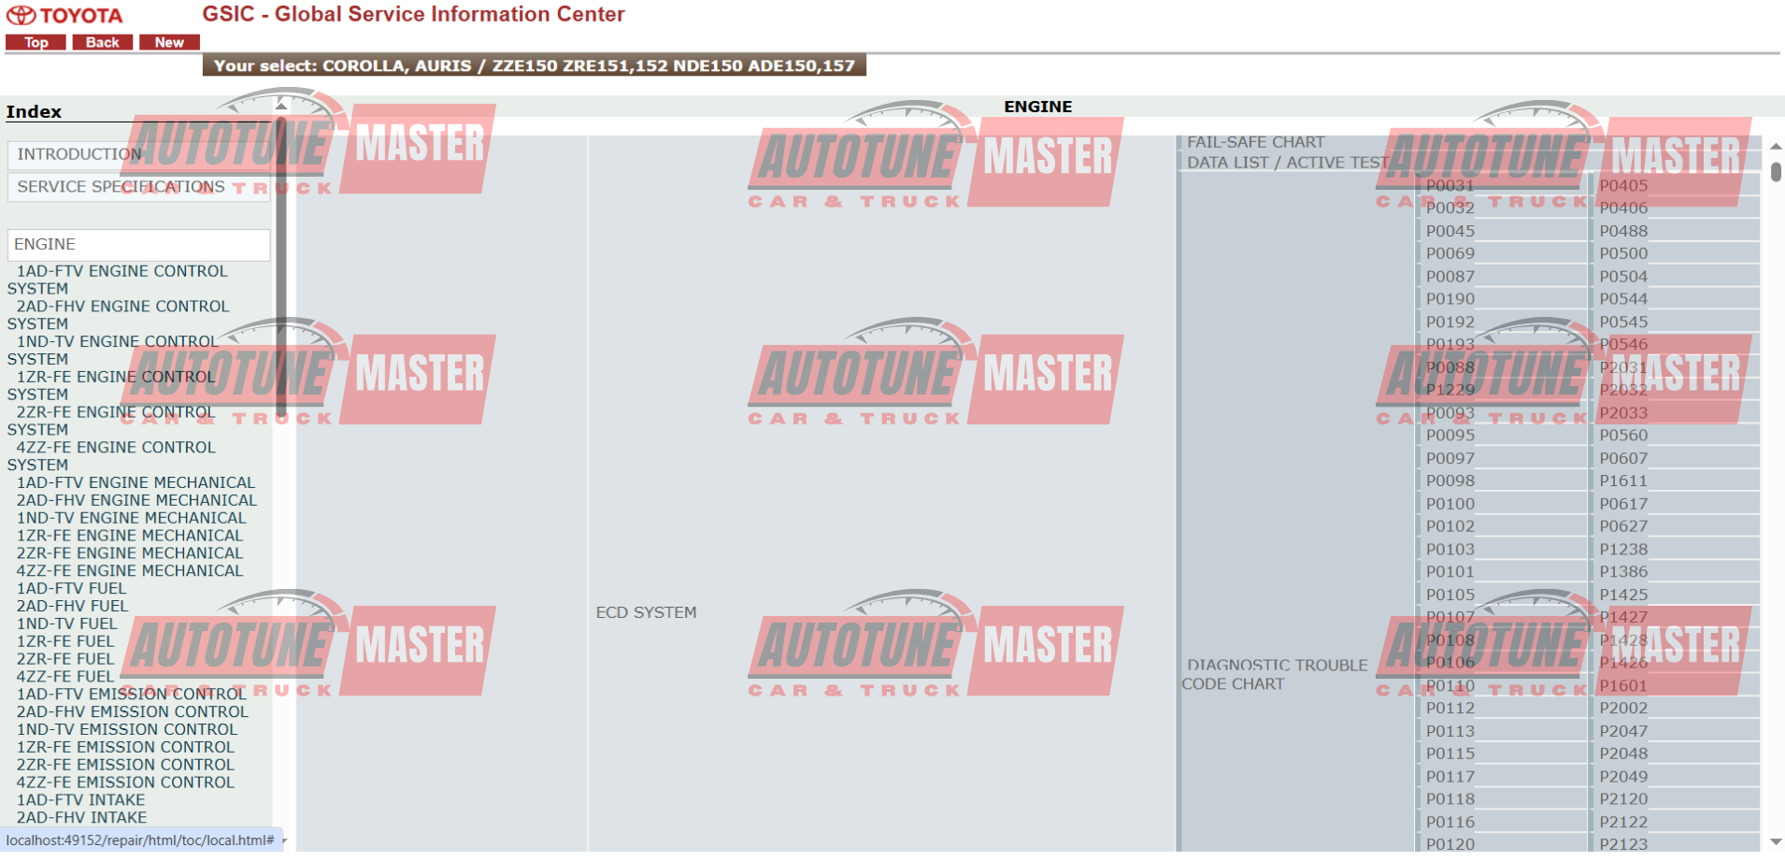Open 2AD-FHV ENGINE CONTROL SYSTEM
The width and height of the screenshot is (1785, 861).
[118, 315]
